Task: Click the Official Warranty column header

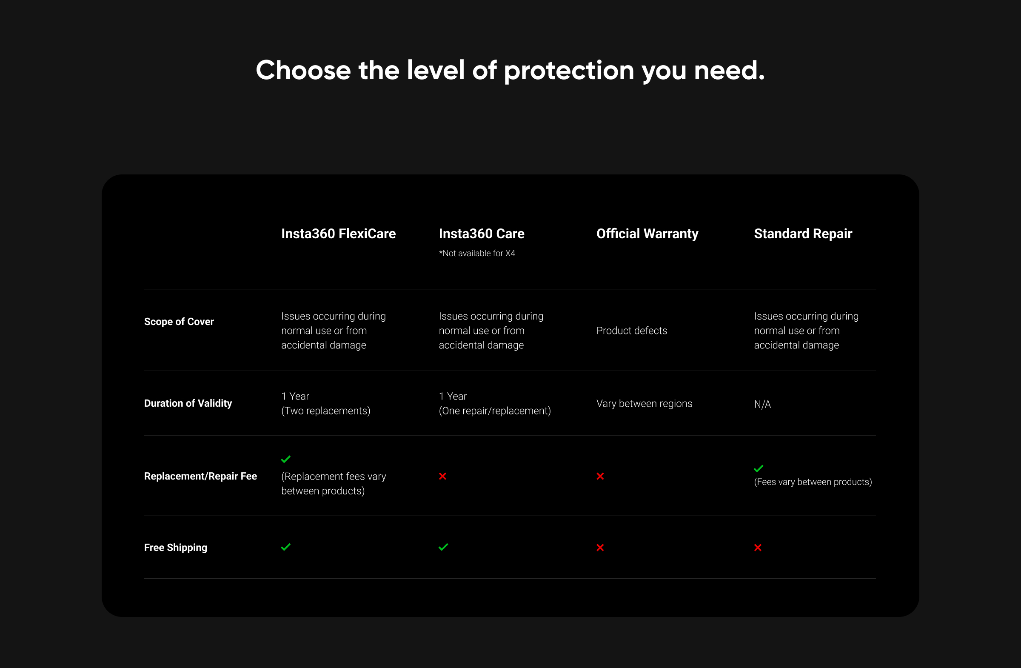Action: click(x=647, y=234)
